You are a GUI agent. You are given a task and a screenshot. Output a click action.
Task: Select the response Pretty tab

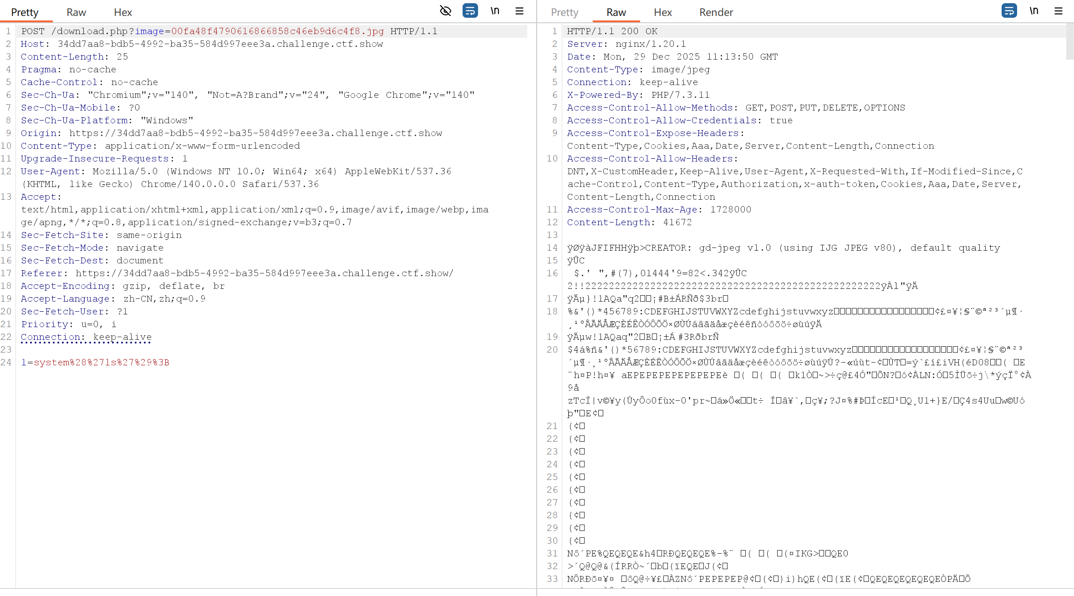564,12
